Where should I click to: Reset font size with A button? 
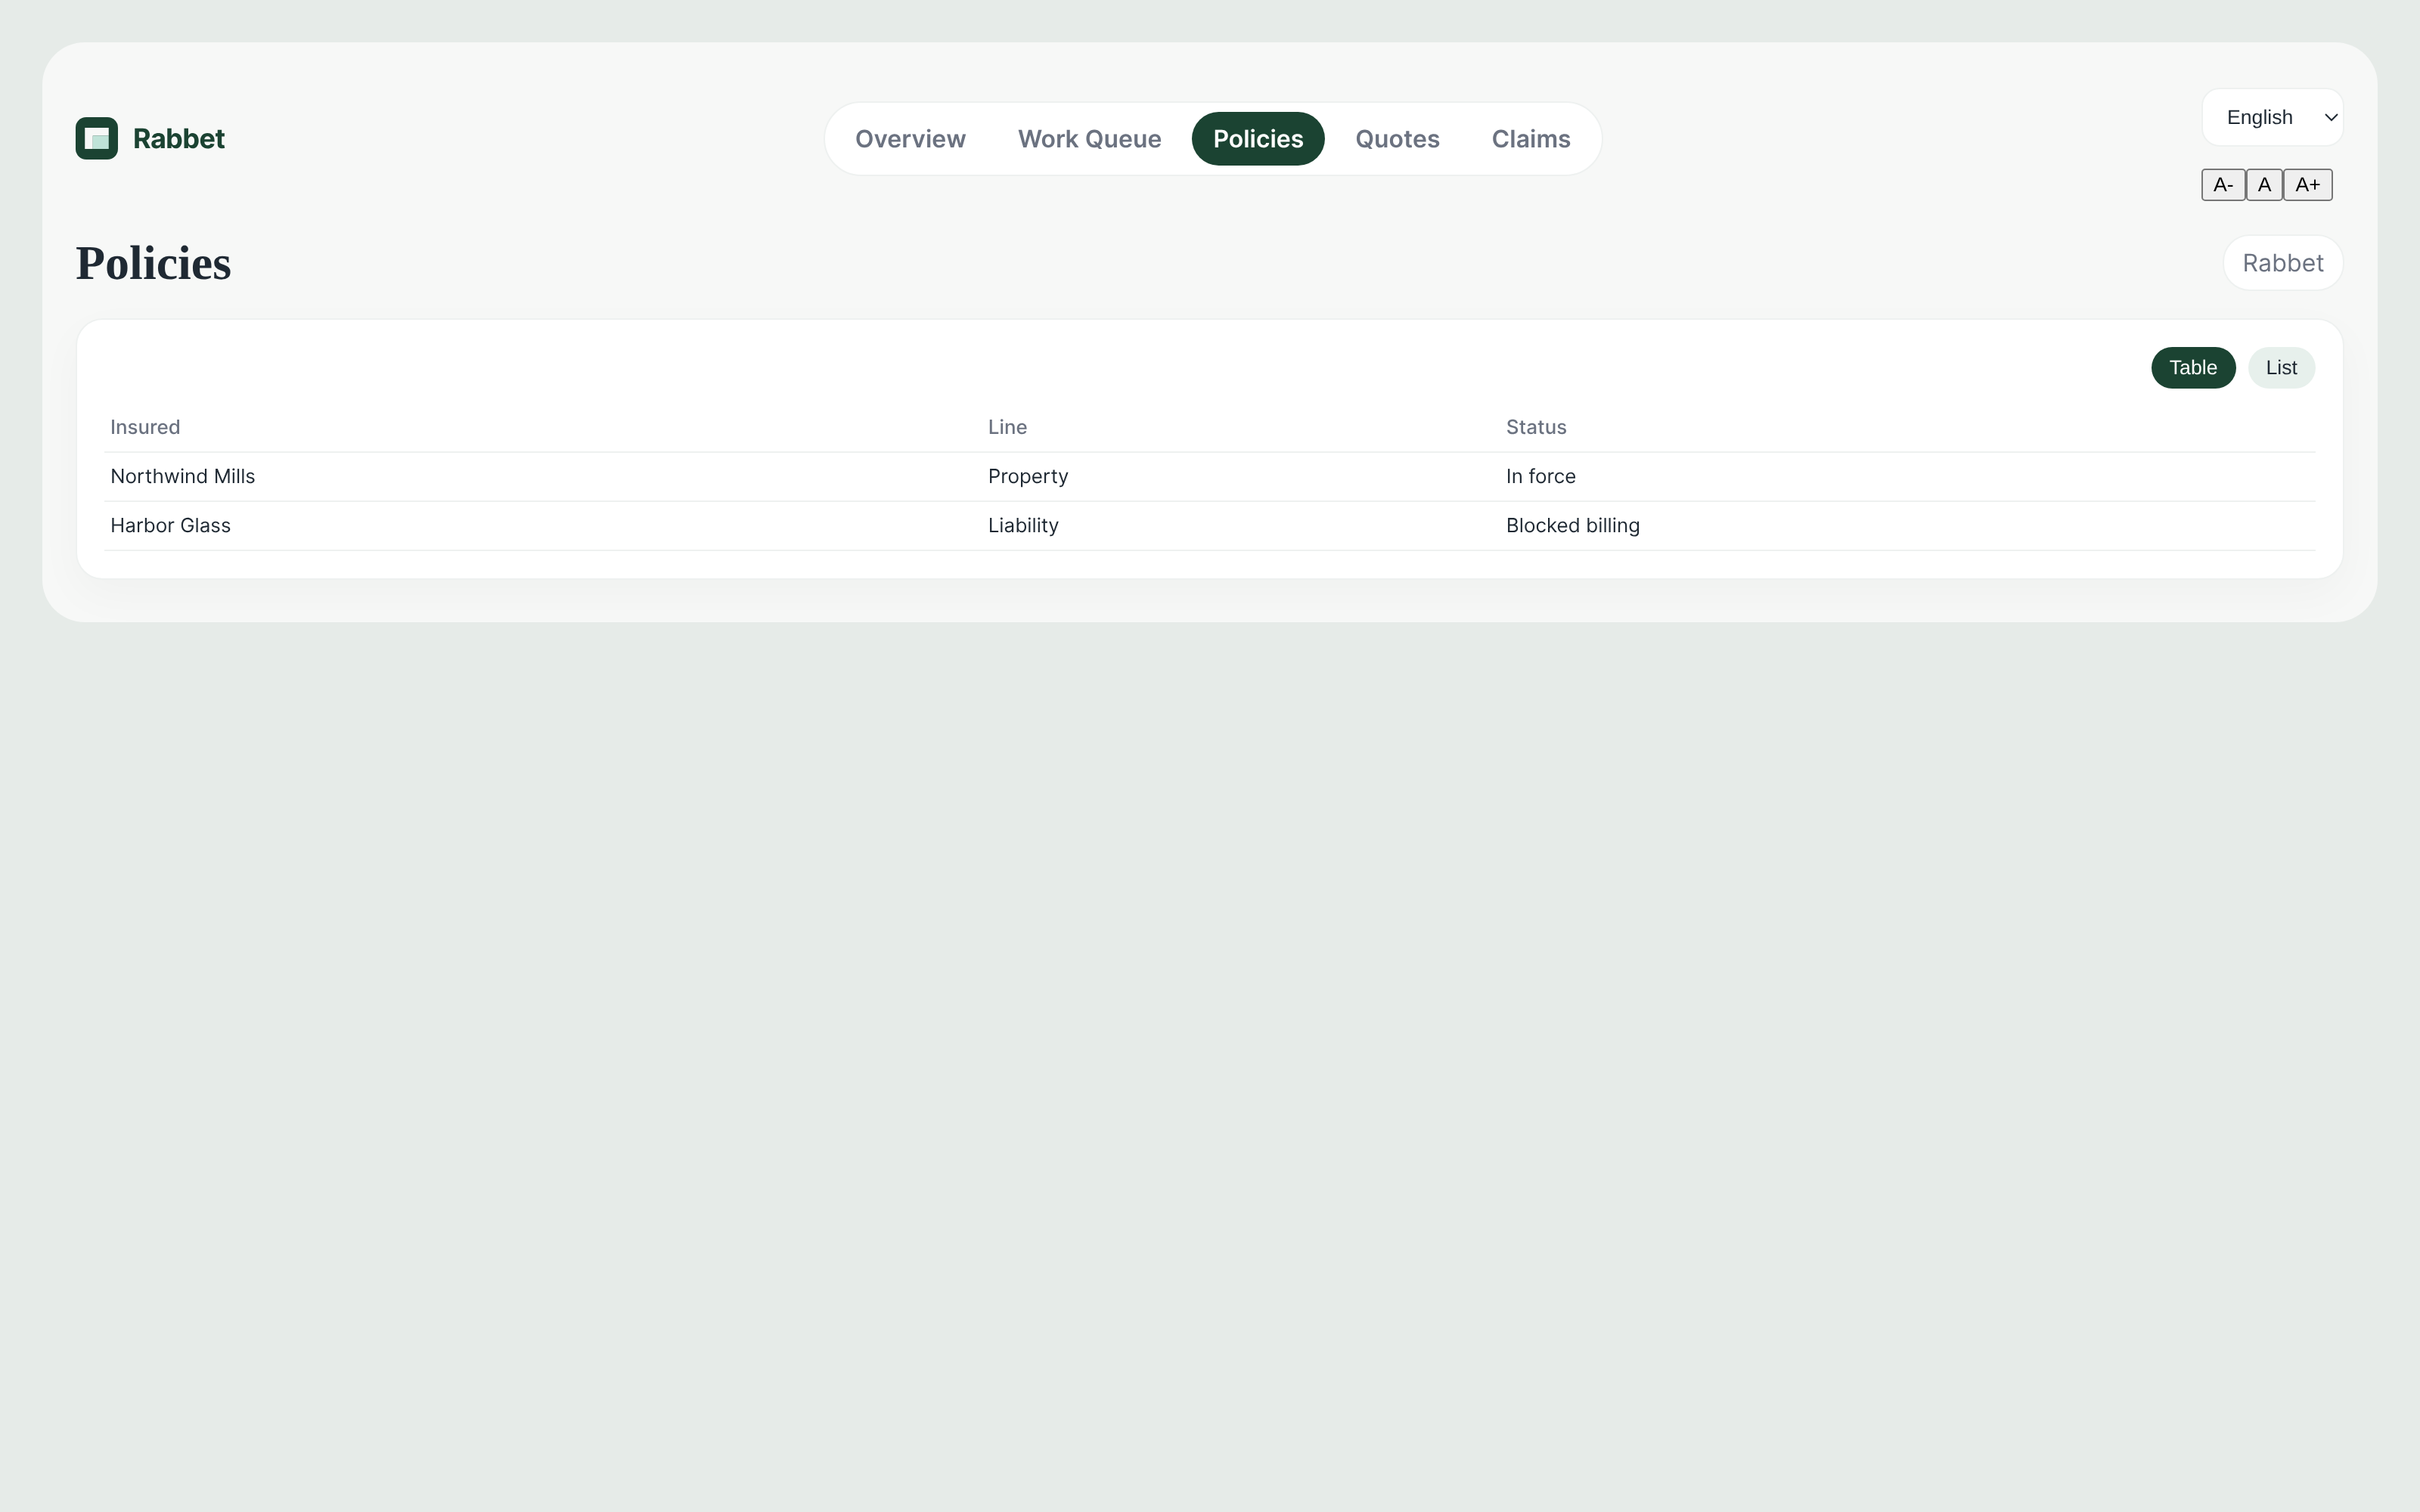(2264, 185)
